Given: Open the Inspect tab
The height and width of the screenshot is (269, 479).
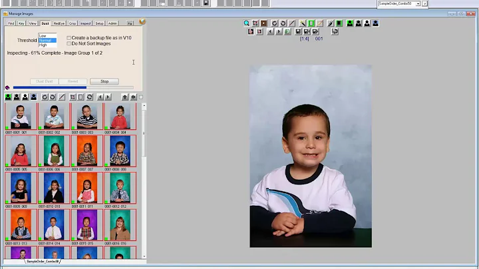Looking at the screenshot, I should [86, 23].
